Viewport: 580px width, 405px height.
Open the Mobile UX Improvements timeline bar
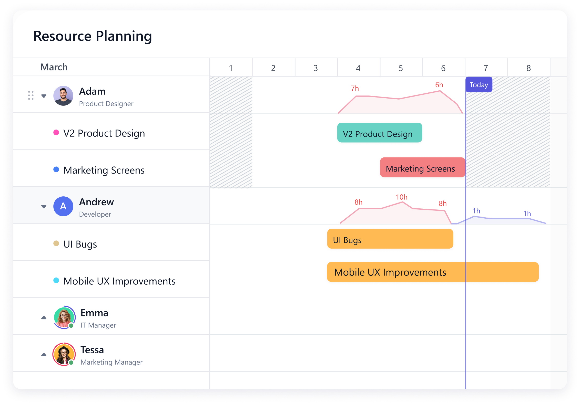click(433, 272)
